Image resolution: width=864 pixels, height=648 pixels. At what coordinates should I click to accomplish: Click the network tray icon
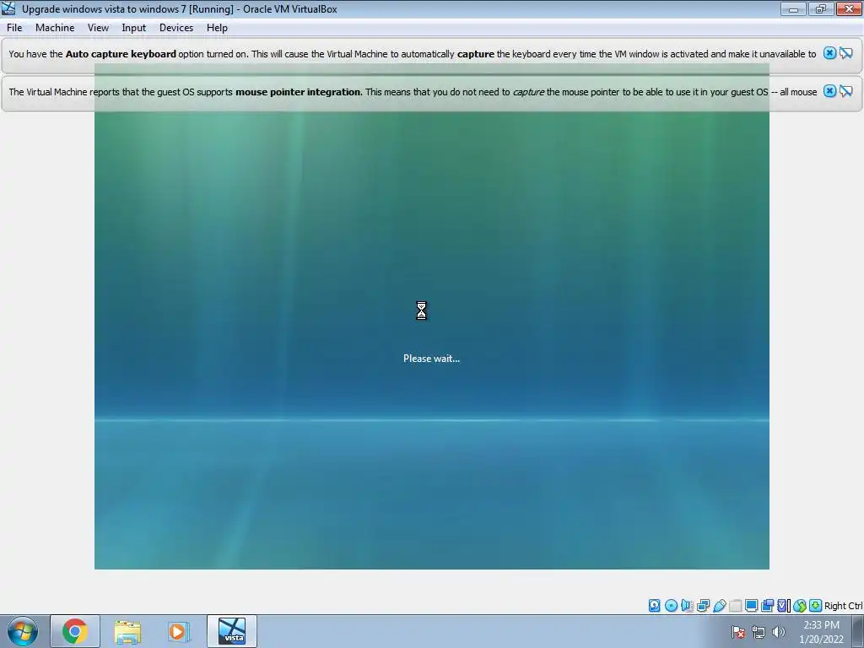point(759,632)
